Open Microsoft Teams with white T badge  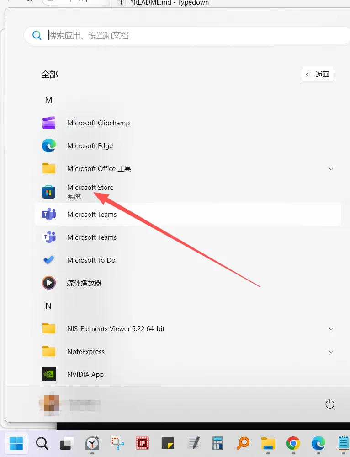click(x=188, y=237)
